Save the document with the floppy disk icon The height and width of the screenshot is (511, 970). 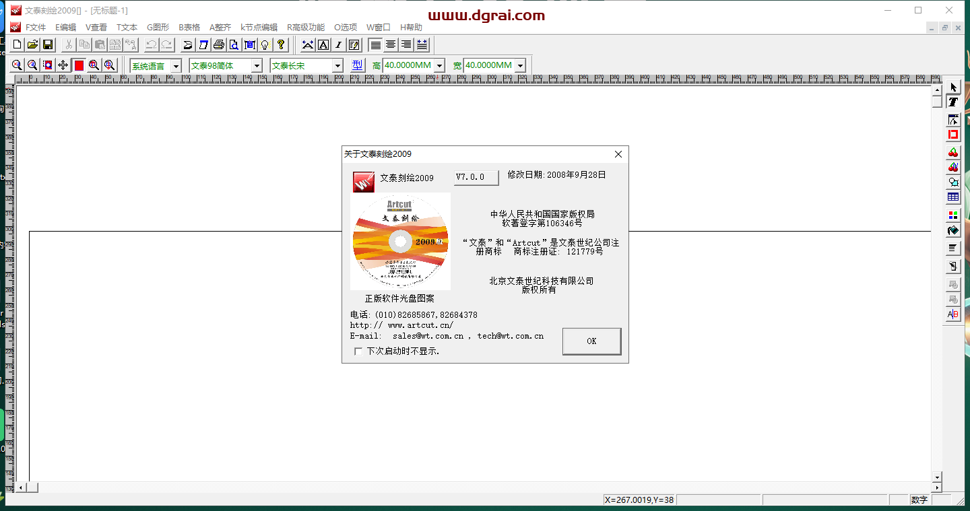48,44
